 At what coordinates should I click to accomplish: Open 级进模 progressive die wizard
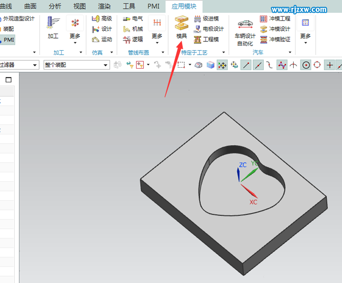point(207,19)
